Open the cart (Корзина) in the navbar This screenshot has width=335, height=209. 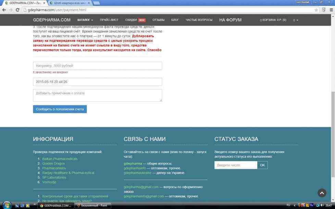tap(273, 20)
